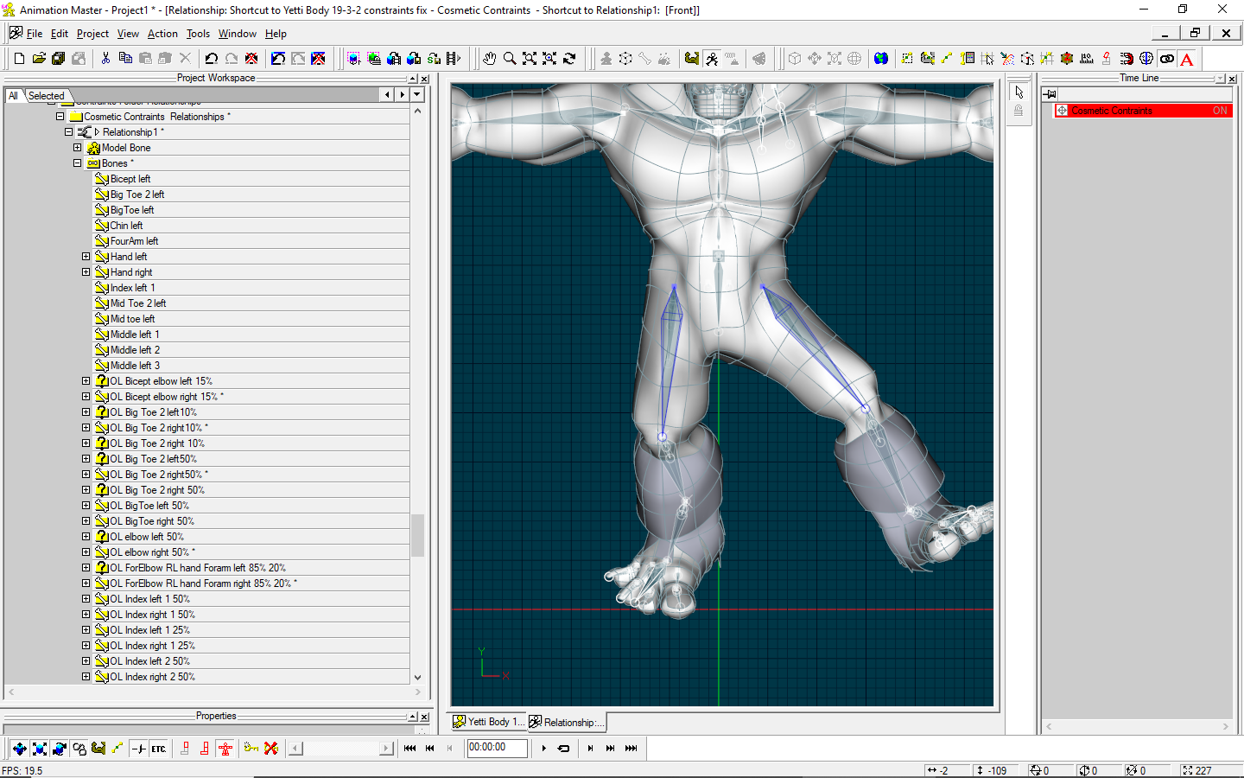
Task: Click the 00:00:00 time field
Action: (x=497, y=748)
